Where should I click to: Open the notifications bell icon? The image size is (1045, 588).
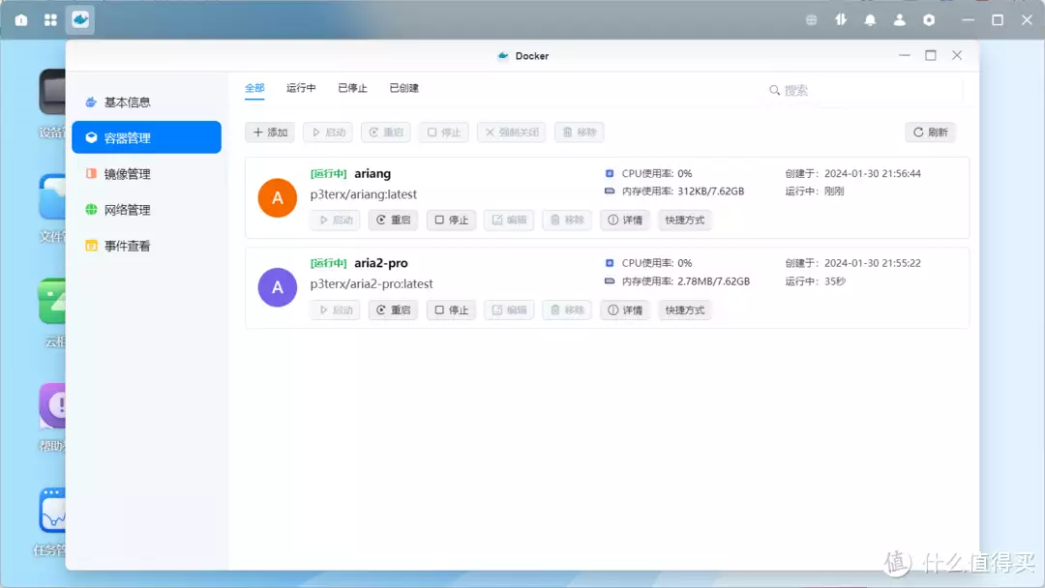pos(870,20)
